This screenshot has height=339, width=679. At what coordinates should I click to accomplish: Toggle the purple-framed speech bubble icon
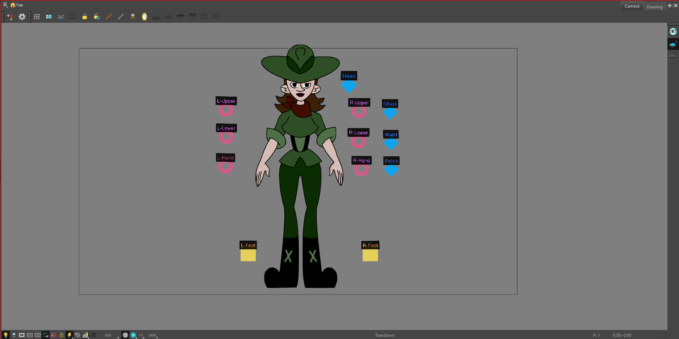coord(54,335)
